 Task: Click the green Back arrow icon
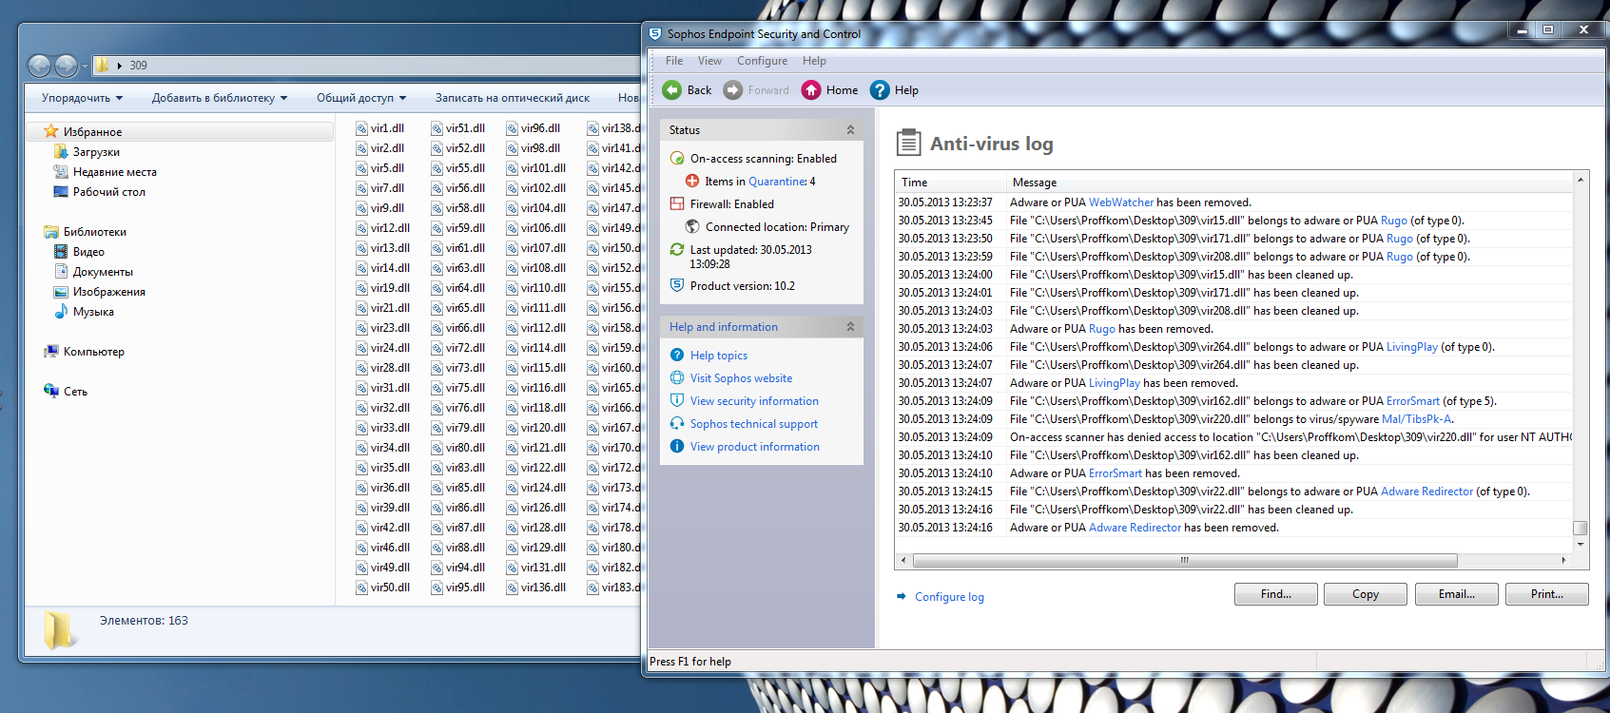click(672, 89)
